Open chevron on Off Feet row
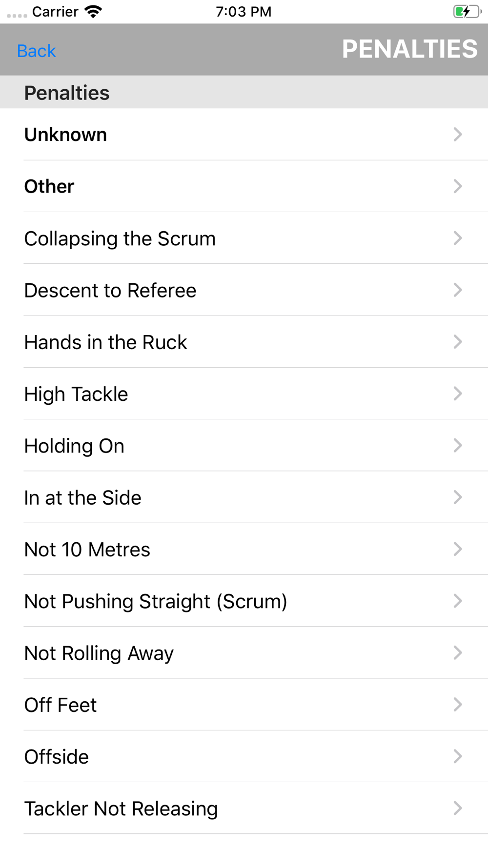The image size is (488, 867). tap(457, 705)
